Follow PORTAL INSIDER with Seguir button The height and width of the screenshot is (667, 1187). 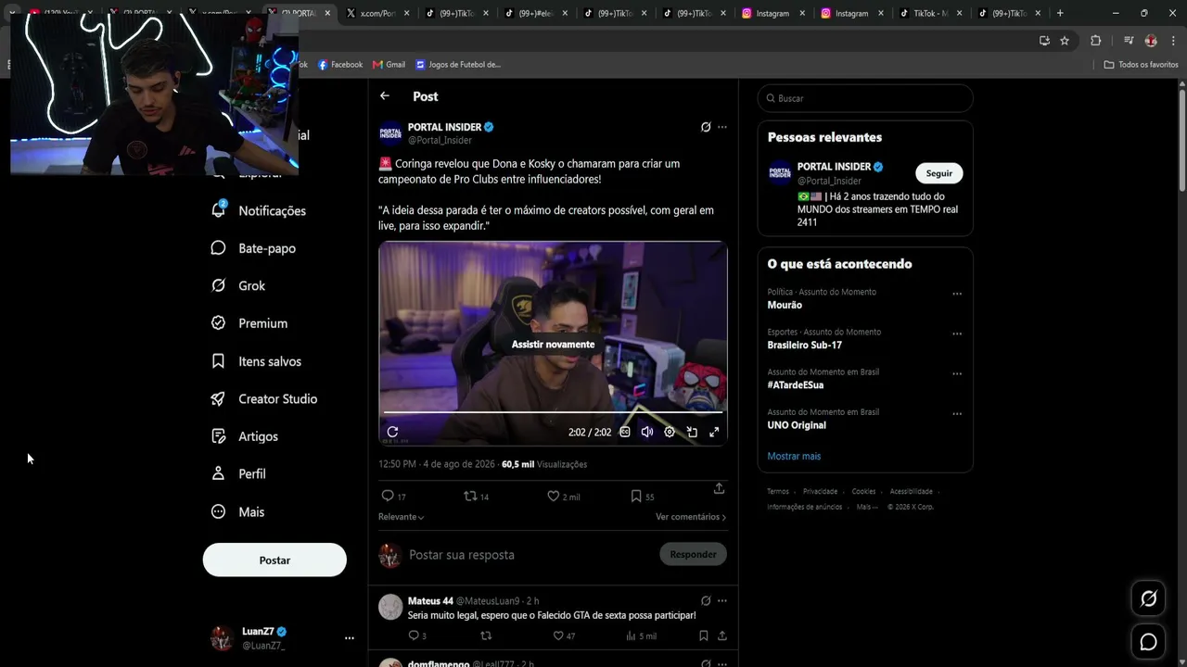939,173
